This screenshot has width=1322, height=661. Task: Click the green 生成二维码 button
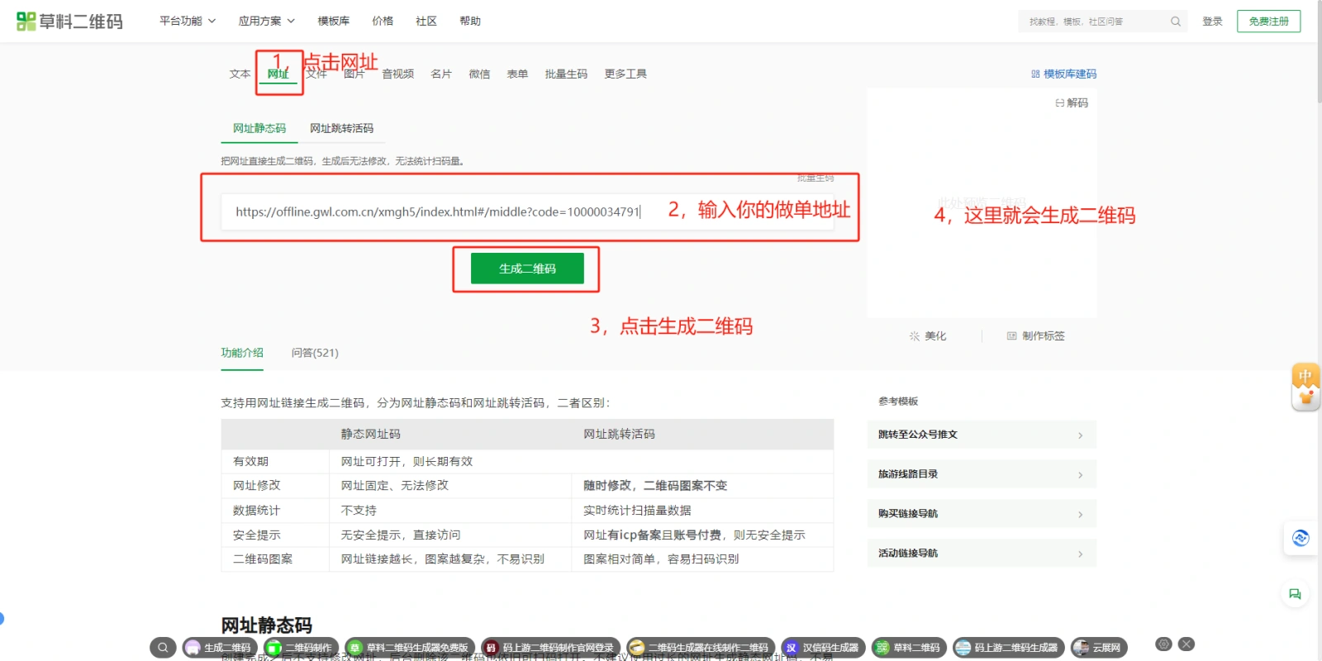click(527, 269)
